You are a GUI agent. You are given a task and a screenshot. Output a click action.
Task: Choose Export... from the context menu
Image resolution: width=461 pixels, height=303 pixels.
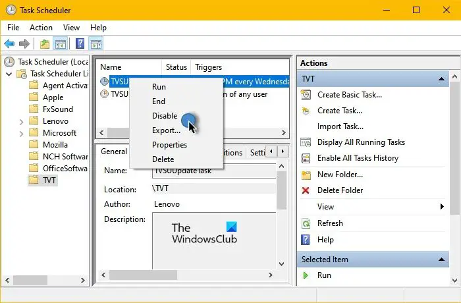click(176, 130)
